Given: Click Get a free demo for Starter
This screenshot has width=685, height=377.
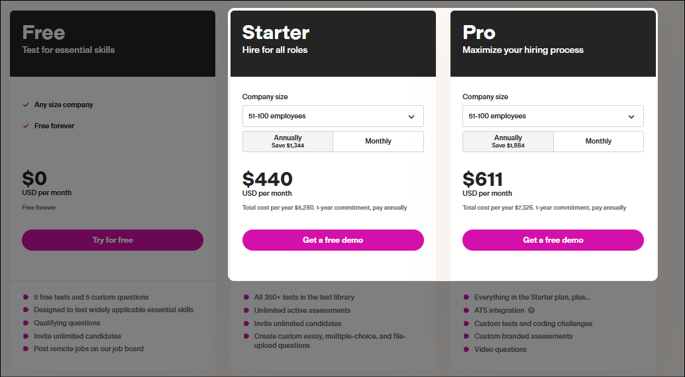Looking at the screenshot, I should tap(333, 240).
